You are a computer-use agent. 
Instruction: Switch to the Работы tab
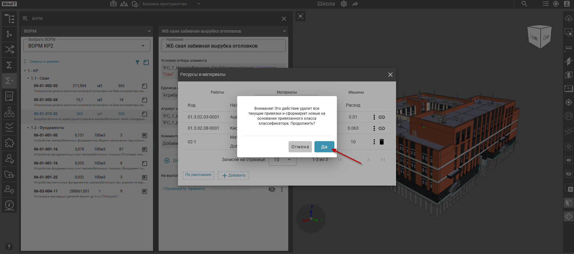[217, 92]
